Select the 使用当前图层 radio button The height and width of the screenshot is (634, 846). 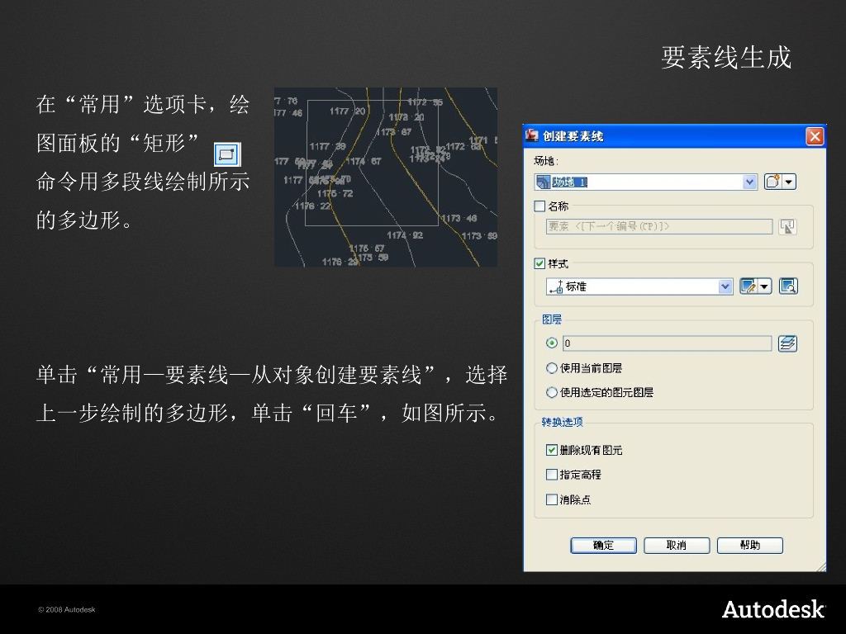click(x=552, y=368)
